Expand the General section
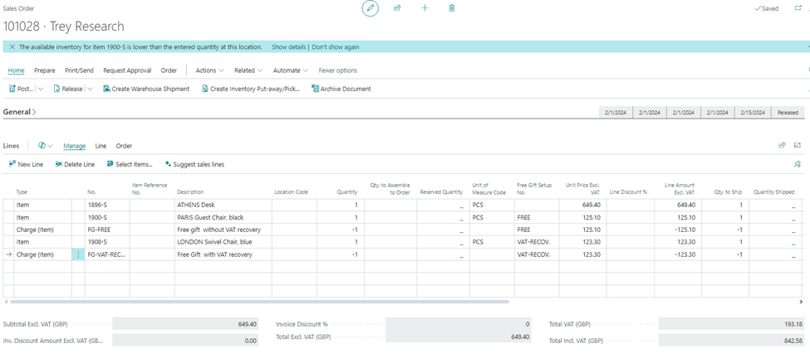The width and height of the screenshot is (810, 358). tap(20, 111)
